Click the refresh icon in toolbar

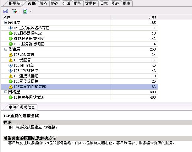pyautogui.click(x=25, y=11)
